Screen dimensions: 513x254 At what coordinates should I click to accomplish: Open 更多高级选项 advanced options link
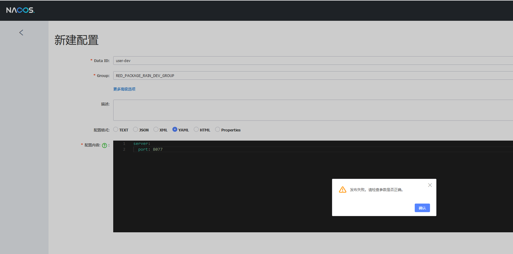124,89
